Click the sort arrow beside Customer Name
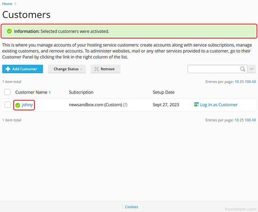This screenshot has height=212, width=258. click(50, 93)
